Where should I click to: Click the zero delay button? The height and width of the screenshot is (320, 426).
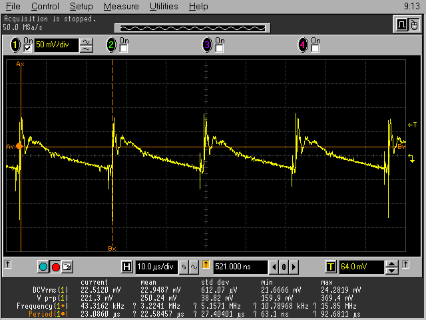click(x=283, y=267)
